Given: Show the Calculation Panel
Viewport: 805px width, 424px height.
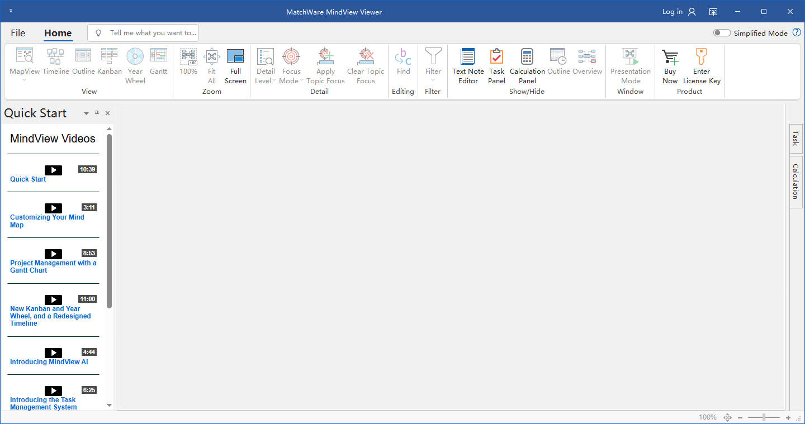Looking at the screenshot, I should pos(527,66).
